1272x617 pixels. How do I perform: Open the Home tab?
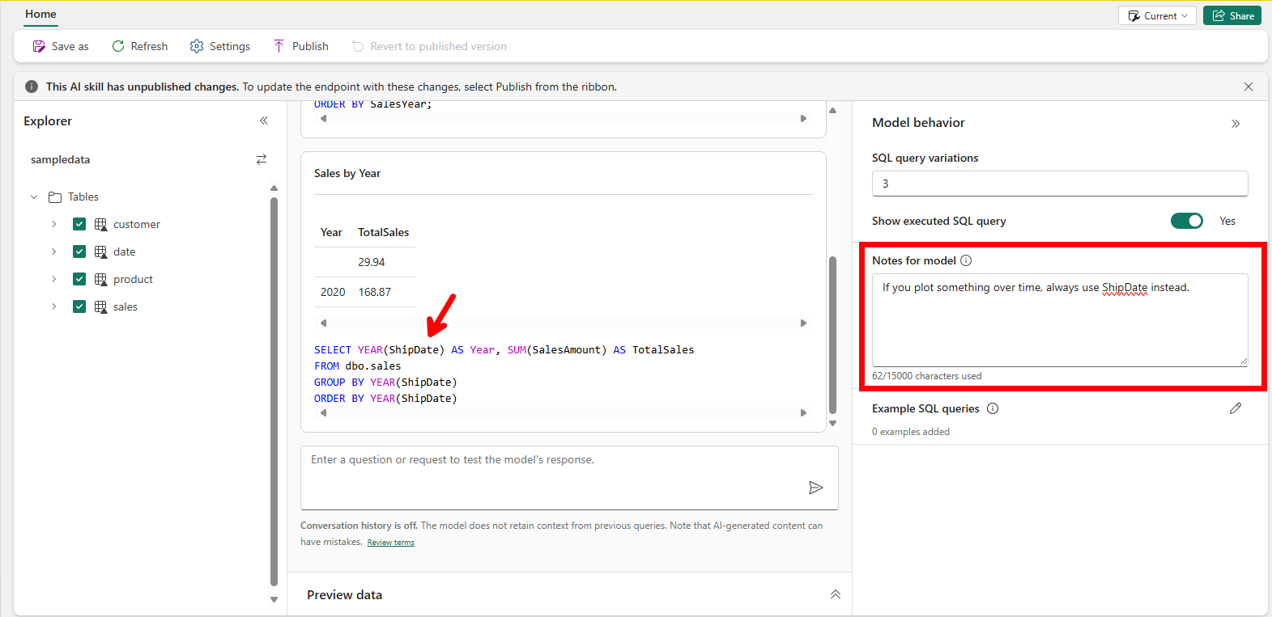[40, 14]
